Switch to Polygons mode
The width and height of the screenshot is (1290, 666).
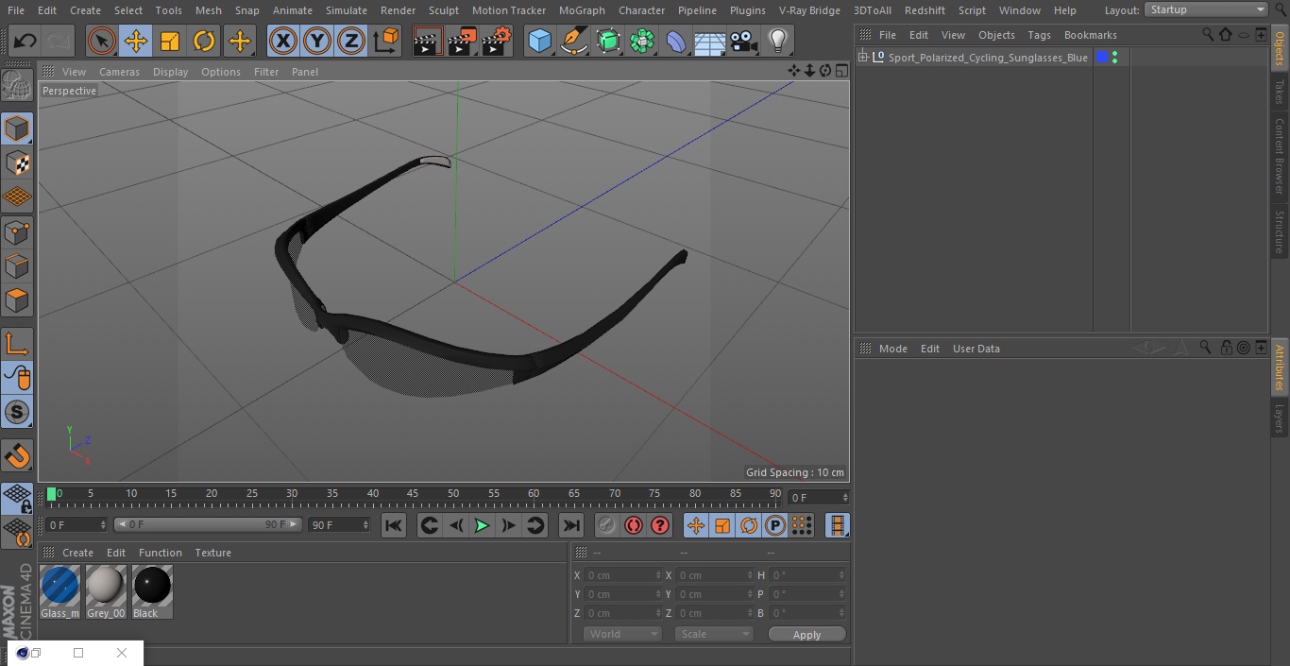17,300
